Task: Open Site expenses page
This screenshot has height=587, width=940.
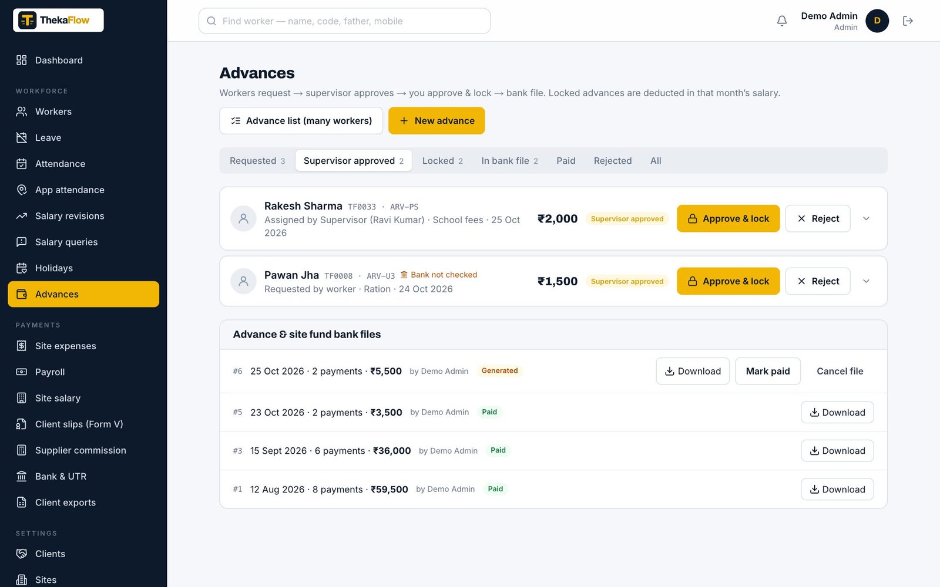Action: (x=83, y=346)
